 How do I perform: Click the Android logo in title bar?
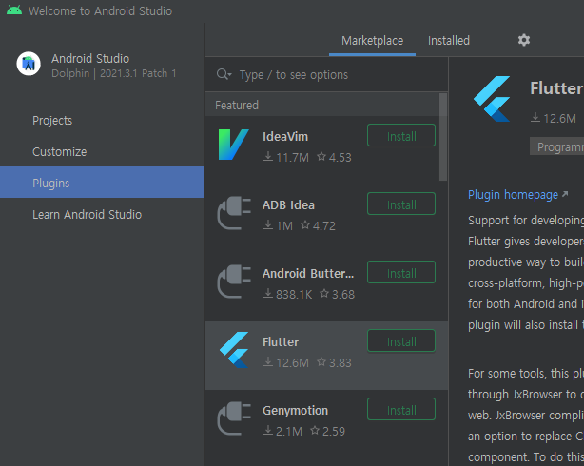coord(14,10)
